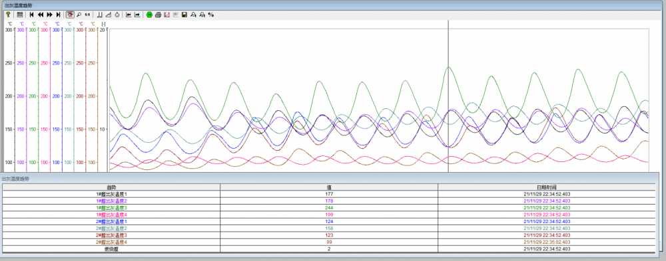The width and height of the screenshot is (666, 261).
Task: Click the 日期/时间 column header
Action: click(x=547, y=187)
